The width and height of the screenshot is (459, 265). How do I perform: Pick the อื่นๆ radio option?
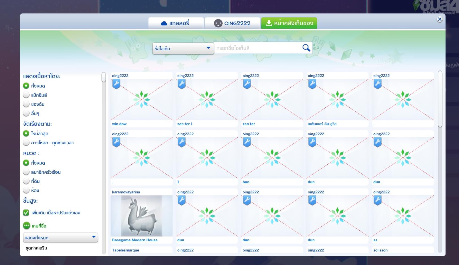tap(26, 113)
